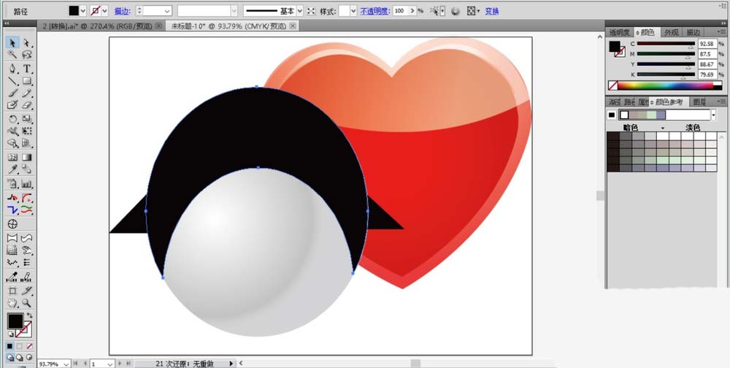Select the Paintbrush tool
This screenshot has width=730, height=368.
click(12, 93)
